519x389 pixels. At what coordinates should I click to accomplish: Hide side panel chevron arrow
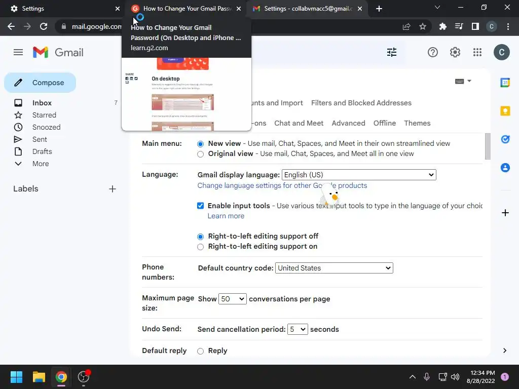point(504,351)
